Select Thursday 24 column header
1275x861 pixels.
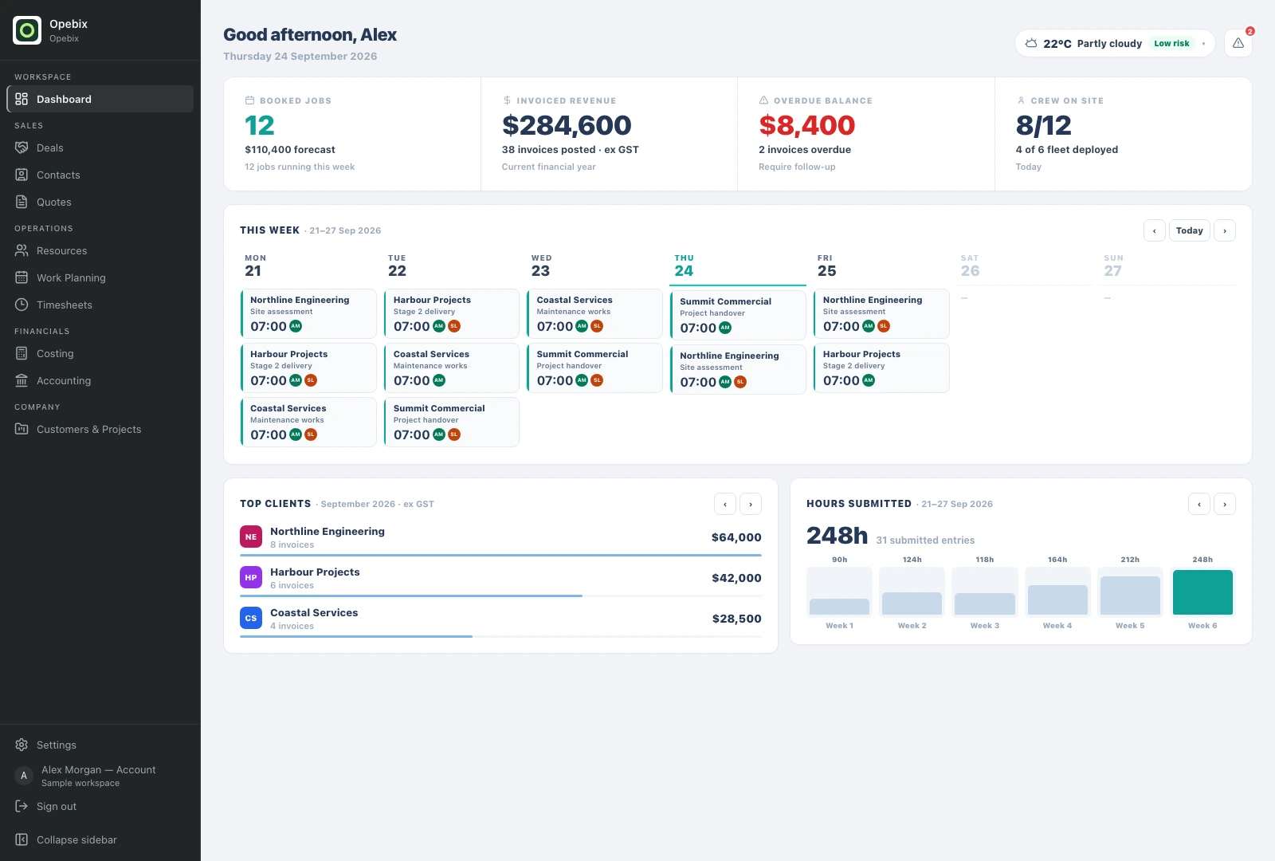(x=738, y=266)
